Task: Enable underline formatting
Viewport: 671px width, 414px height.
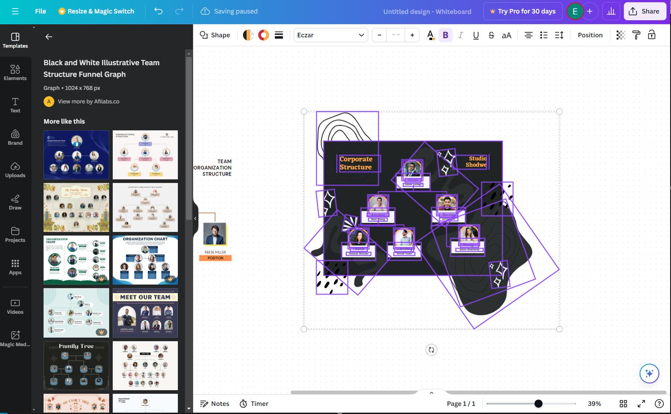Action: pyautogui.click(x=476, y=35)
